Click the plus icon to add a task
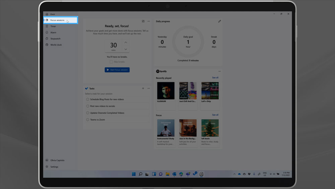 [x=143, y=88]
